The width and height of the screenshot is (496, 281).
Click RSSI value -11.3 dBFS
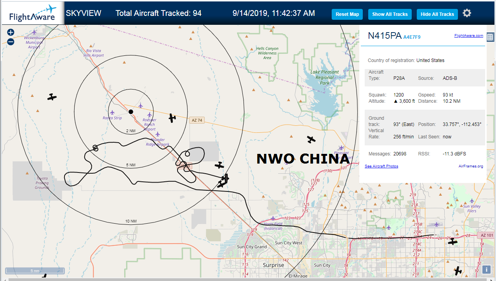(455, 154)
